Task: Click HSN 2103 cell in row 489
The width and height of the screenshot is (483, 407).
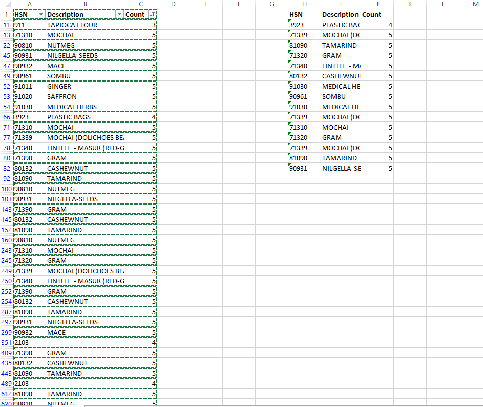Action: pos(30,383)
